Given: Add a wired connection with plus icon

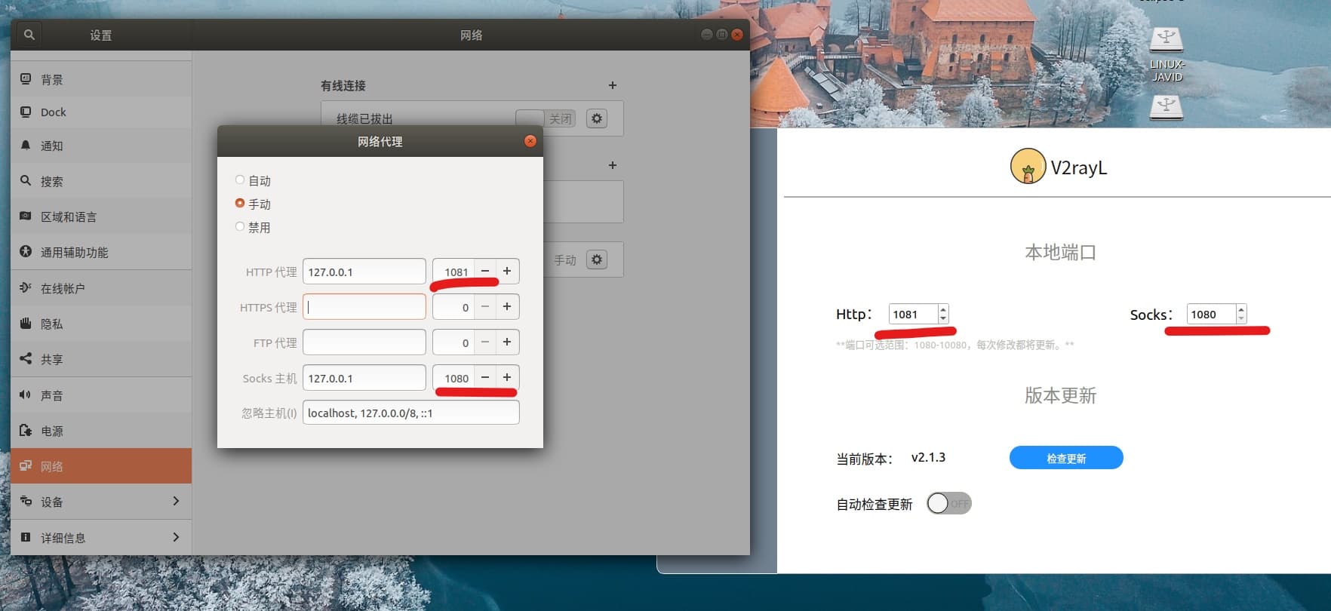Looking at the screenshot, I should 613,85.
